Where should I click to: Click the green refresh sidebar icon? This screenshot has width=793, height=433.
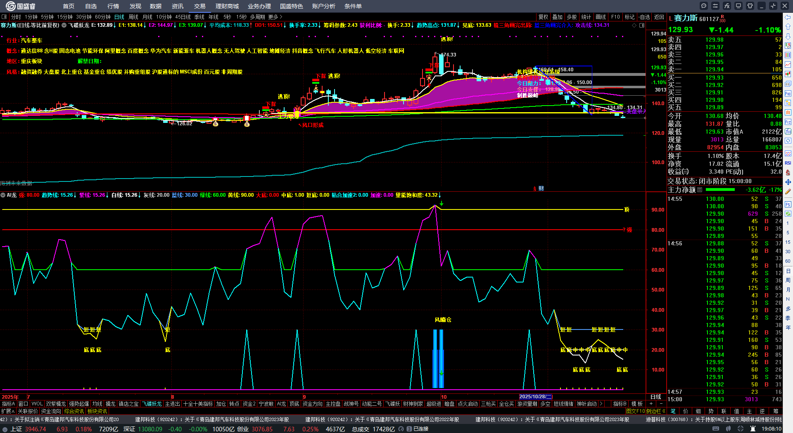tap(788, 214)
